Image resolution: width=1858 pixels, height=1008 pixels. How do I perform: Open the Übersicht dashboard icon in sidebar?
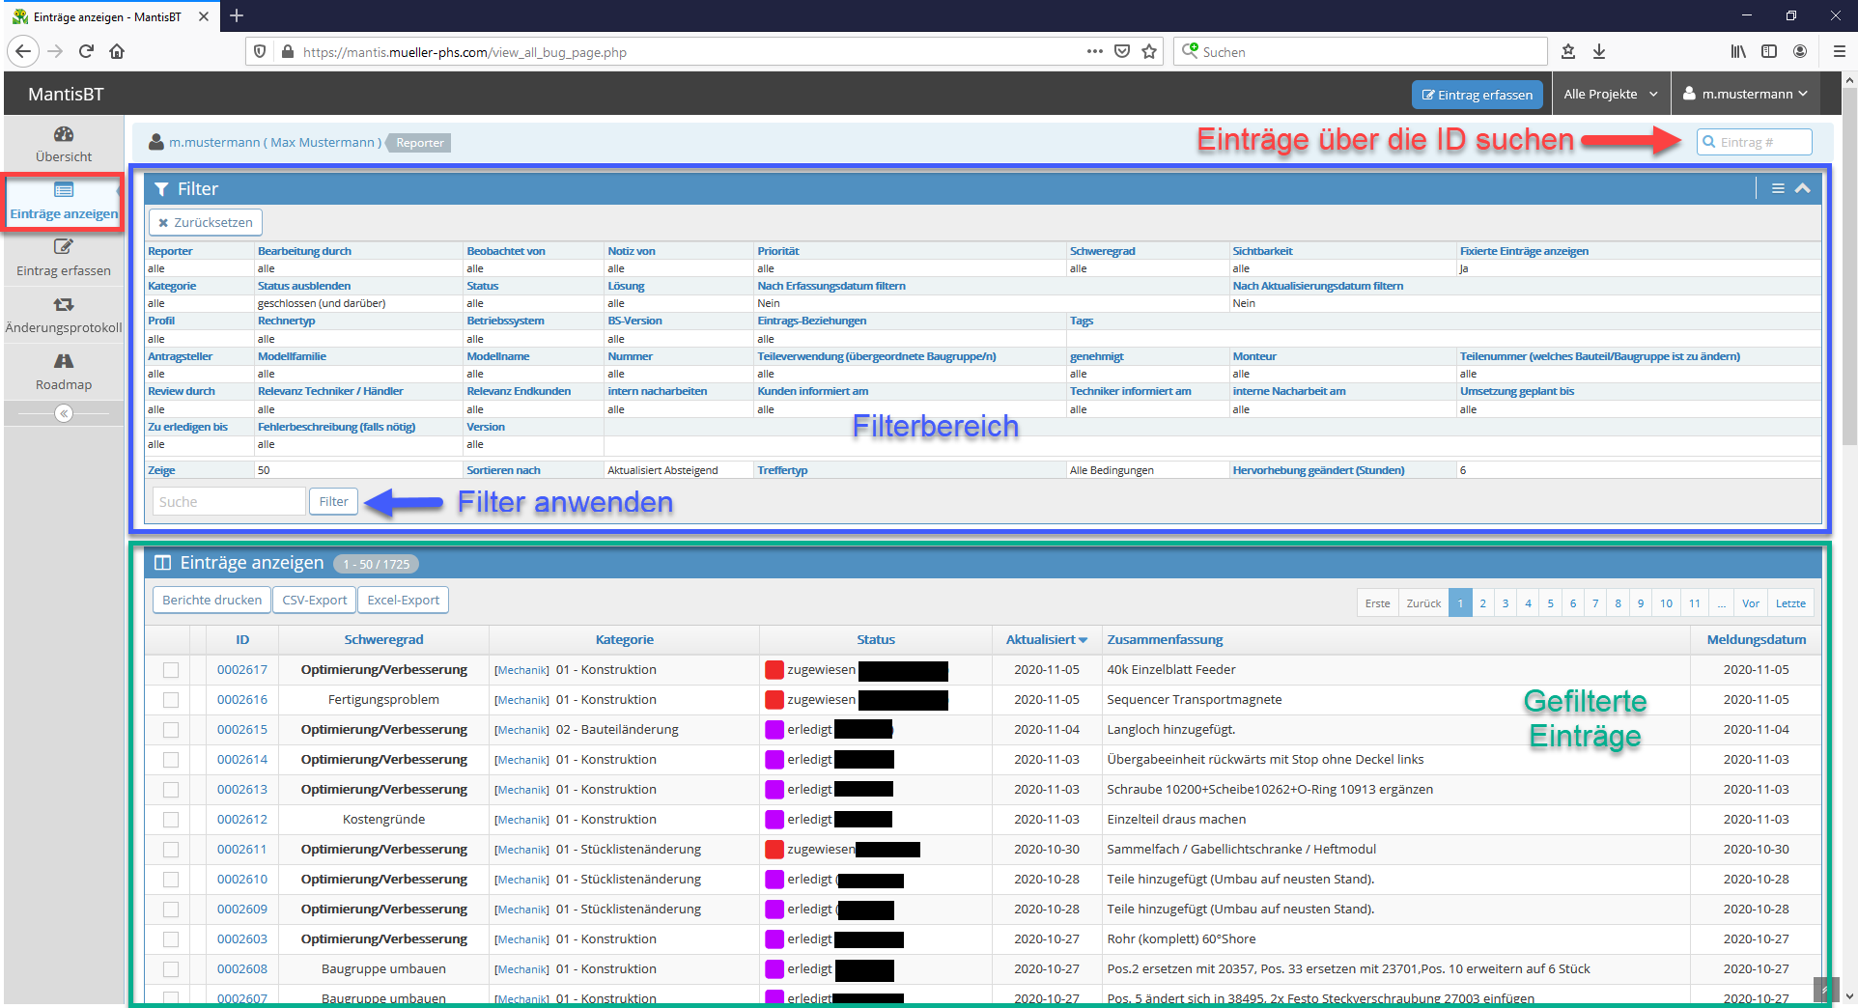pos(64,134)
